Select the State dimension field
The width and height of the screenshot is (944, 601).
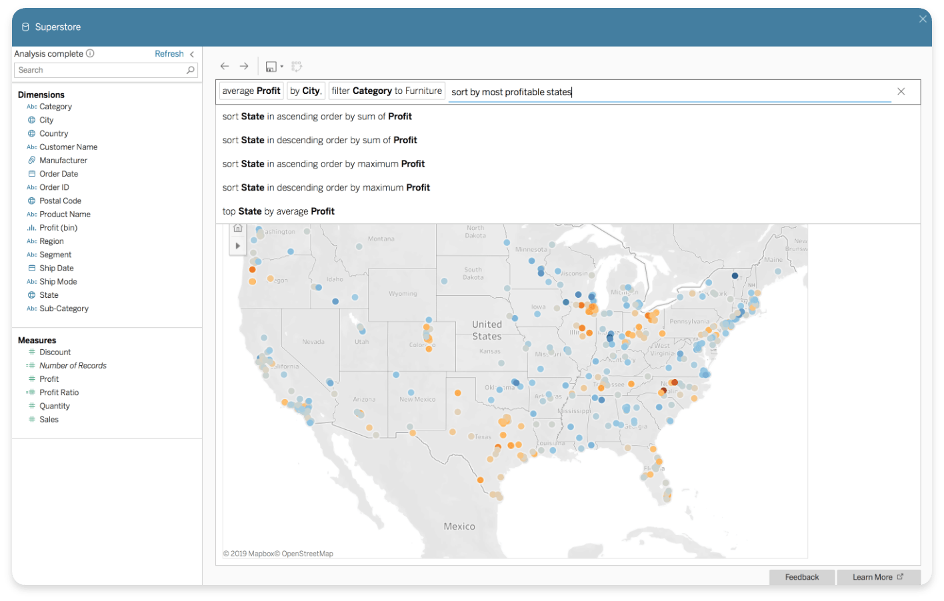click(x=49, y=295)
